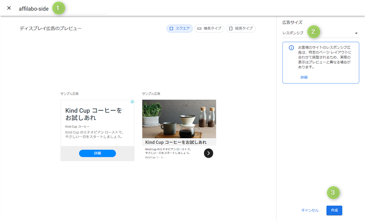Viewport: 365px width, 221px height.
Task: Click the info icon in the responsive notice
Action: coord(291,48)
